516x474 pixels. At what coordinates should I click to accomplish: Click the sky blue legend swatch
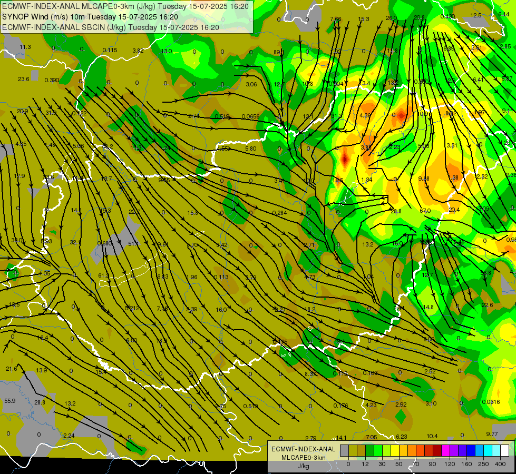480,450
